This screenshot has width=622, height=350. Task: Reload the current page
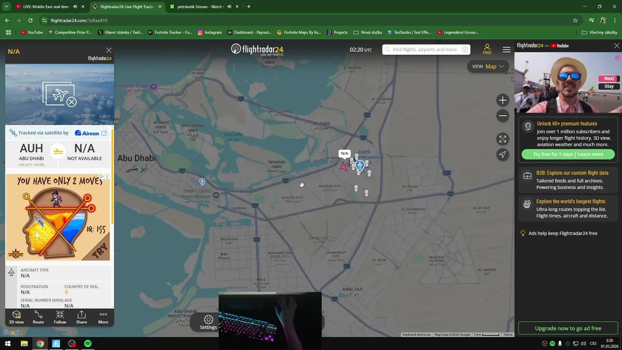[x=30, y=20]
